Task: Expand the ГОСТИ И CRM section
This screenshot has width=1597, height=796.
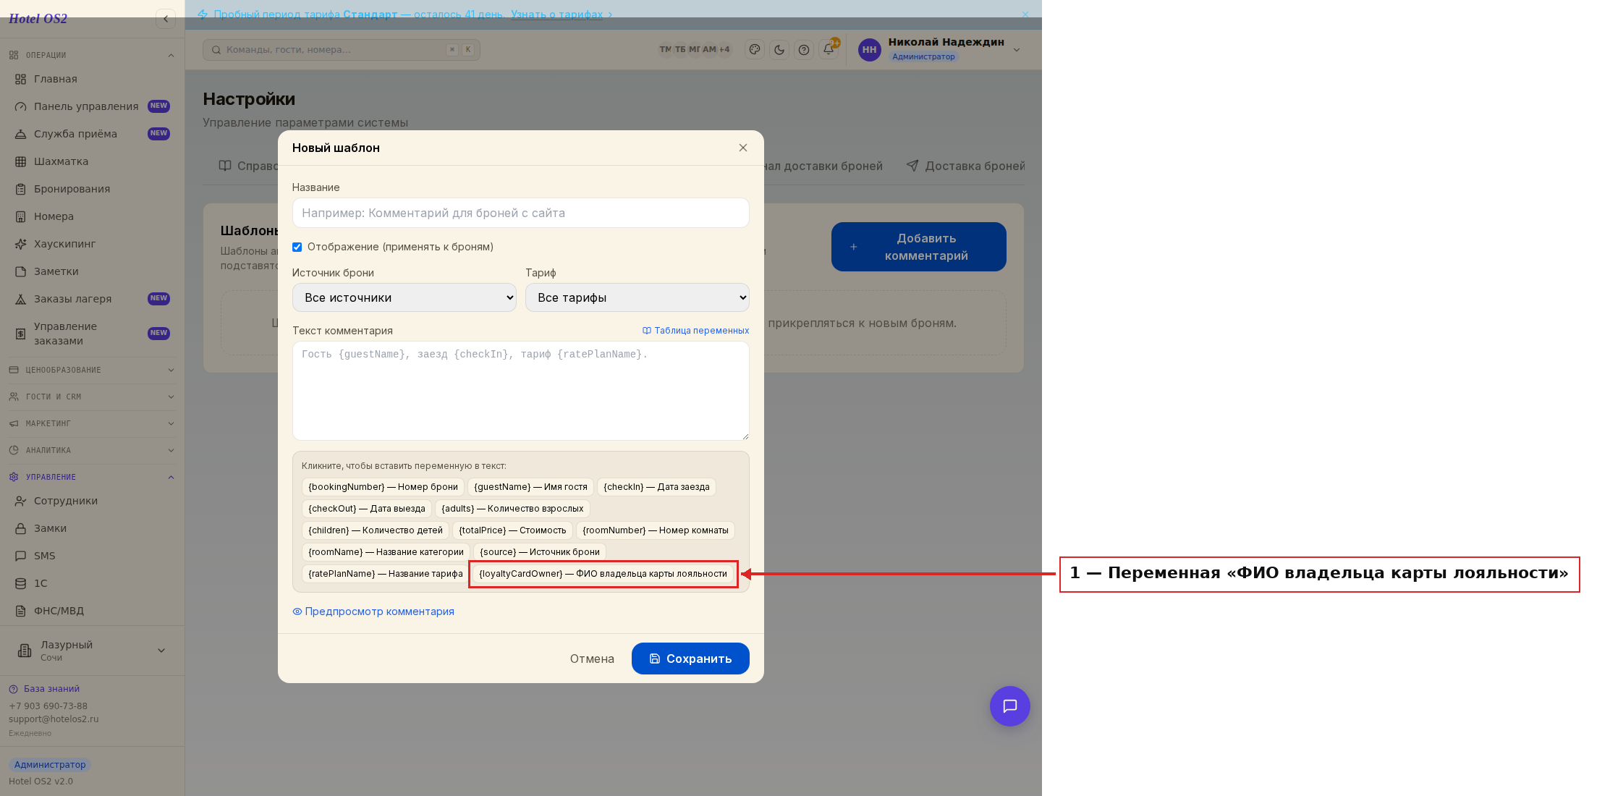Action: click(92, 397)
